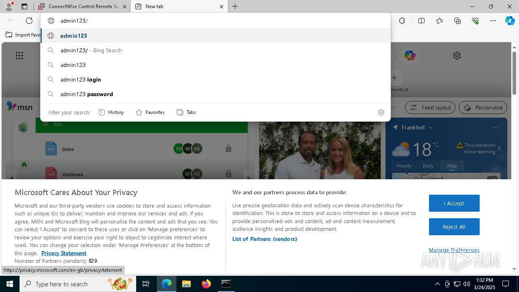Open File Explorer from taskbar
Screen dimensions: 519x292
tap(186, 284)
